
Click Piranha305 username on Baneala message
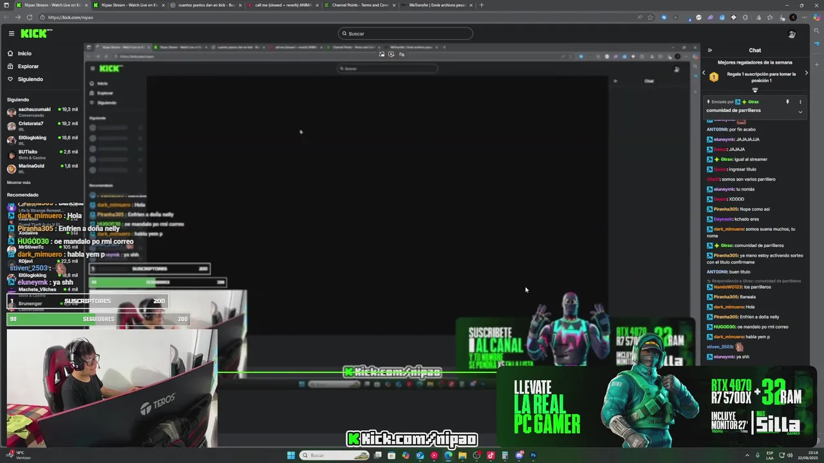point(726,297)
